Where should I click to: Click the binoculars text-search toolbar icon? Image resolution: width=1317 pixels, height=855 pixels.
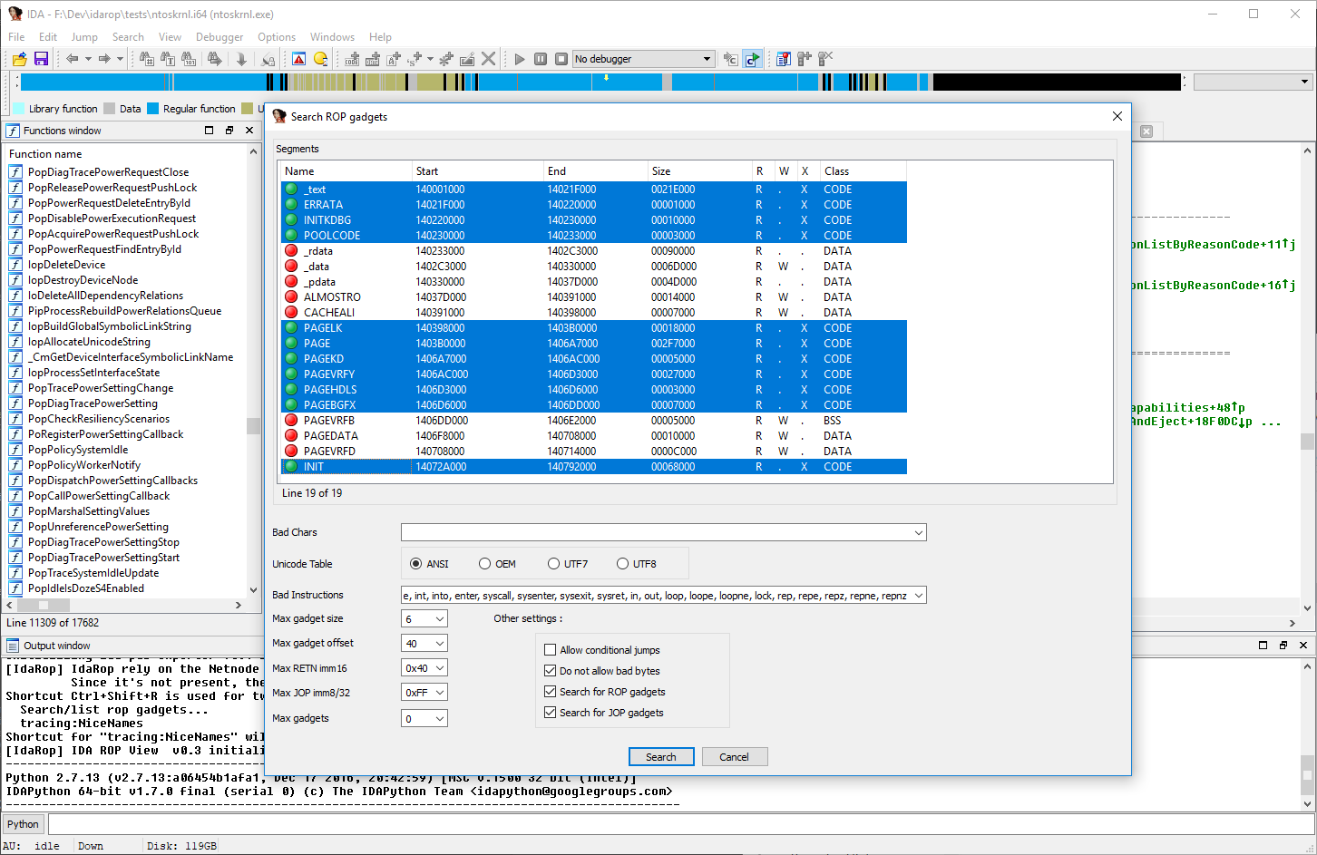pyautogui.click(x=168, y=59)
